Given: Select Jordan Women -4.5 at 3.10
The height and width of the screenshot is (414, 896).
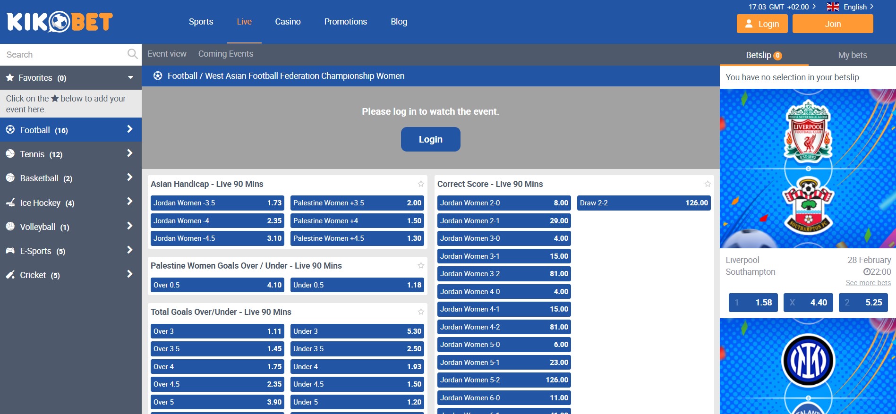Looking at the screenshot, I should point(217,238).
